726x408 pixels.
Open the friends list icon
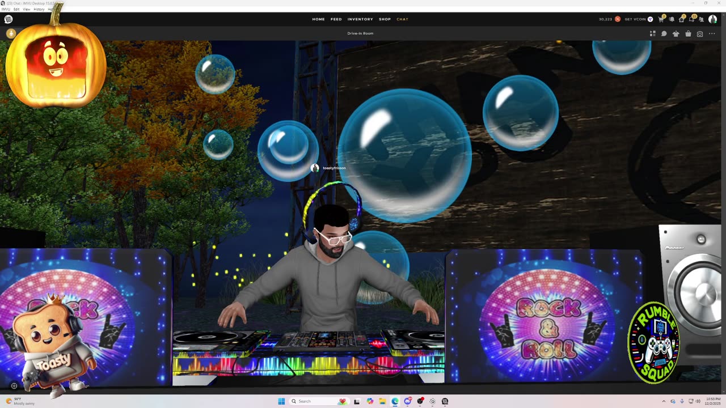tap(702, 19)
